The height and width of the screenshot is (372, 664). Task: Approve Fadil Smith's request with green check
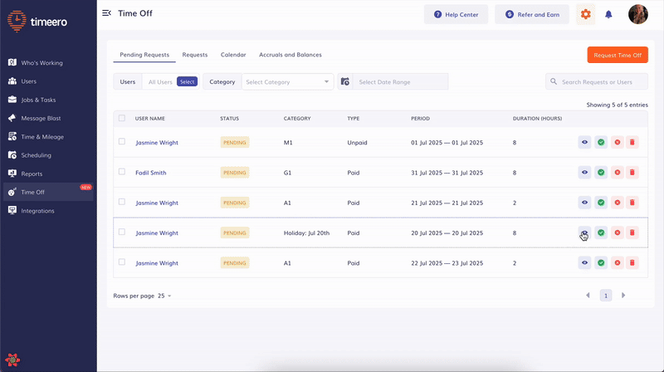(x=601, y=173)
